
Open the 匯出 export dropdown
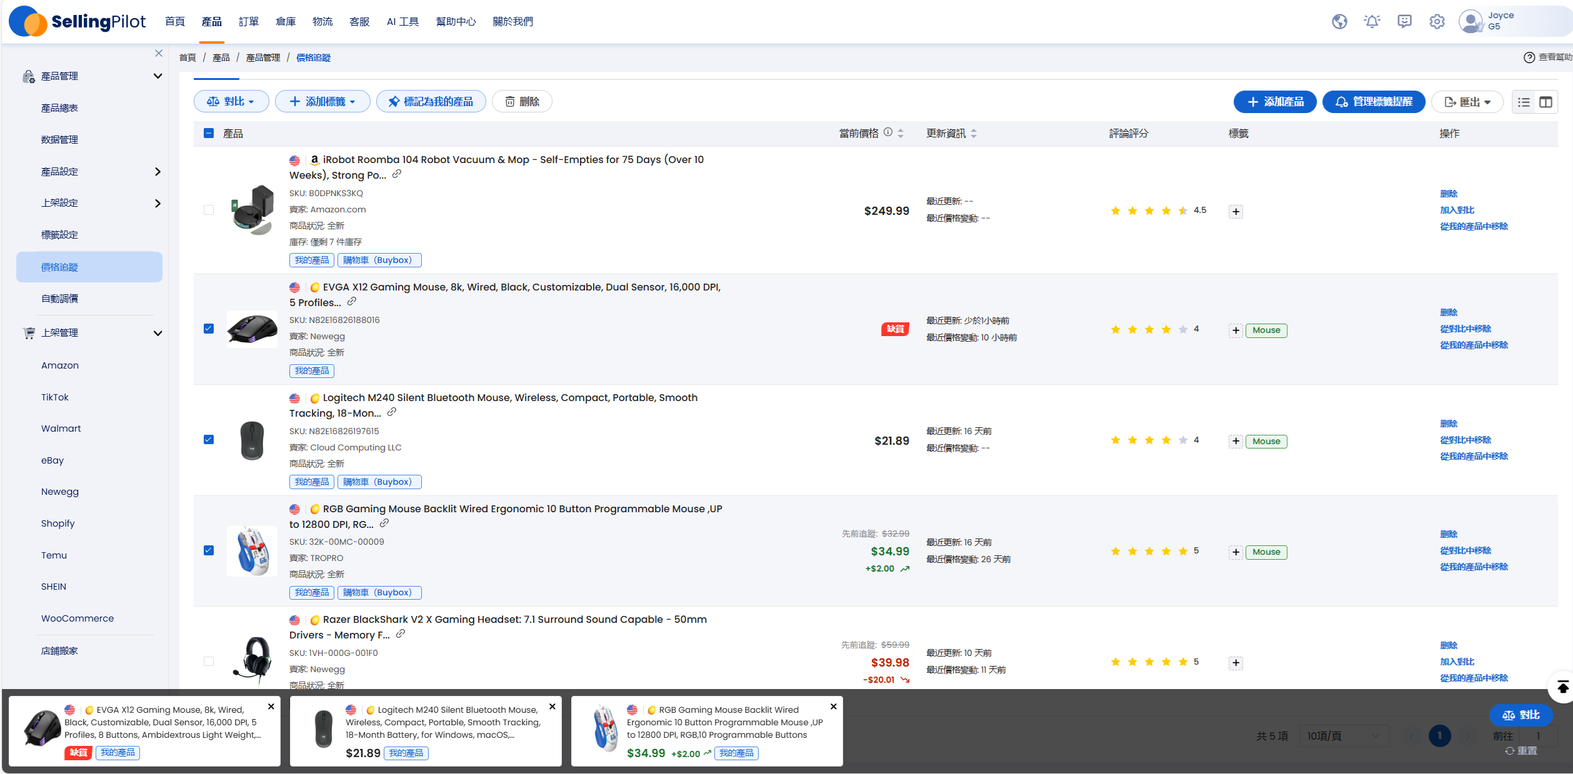click(x=1467, y=102)
